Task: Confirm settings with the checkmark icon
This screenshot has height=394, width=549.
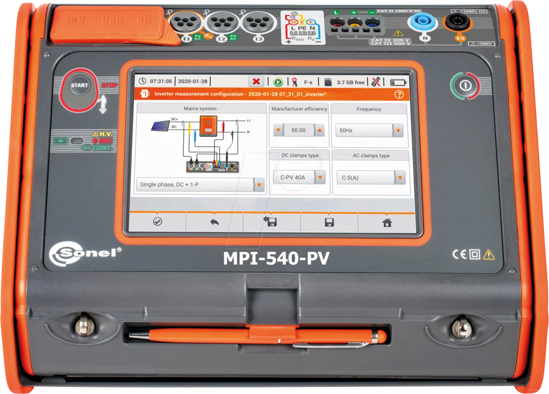Action: point(157,222)
